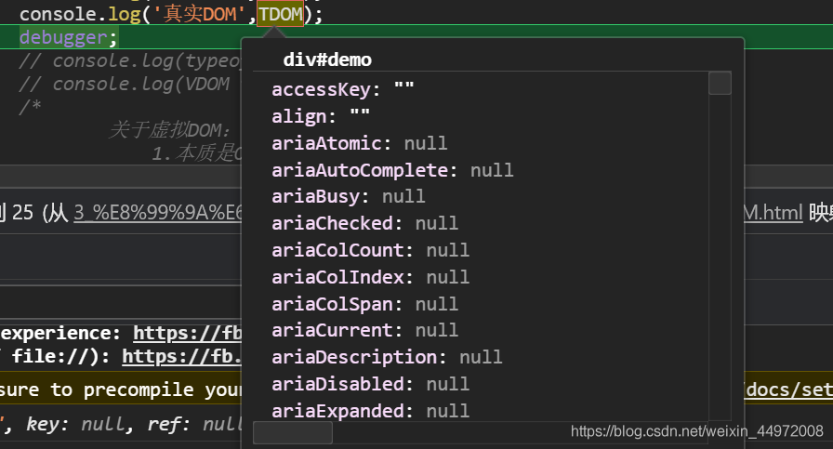Click the popup horizontal scrollbar thumb
833x449 pixels.
293,432
